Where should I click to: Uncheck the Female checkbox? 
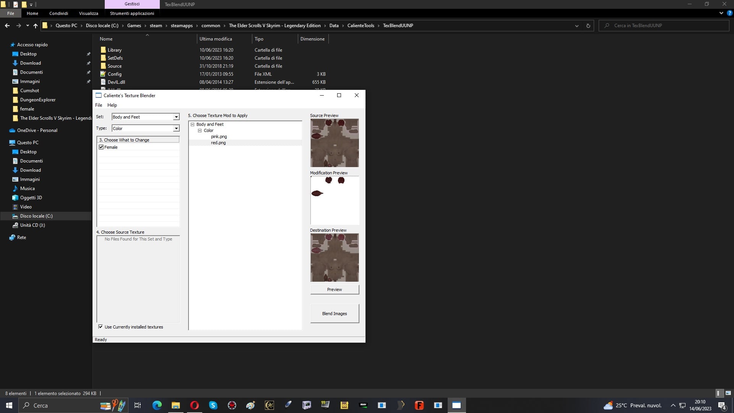[101, 147]
